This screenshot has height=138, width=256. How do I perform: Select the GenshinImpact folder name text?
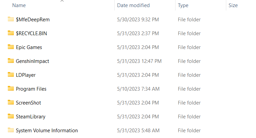[32, 61]
